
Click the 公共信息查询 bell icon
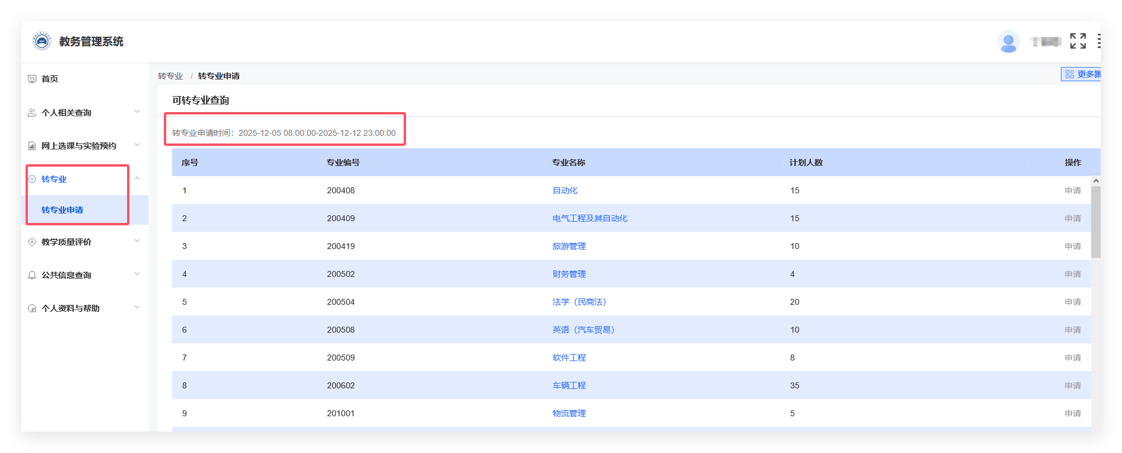pos(32,275)
